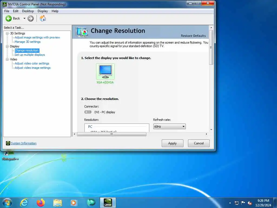Open Windows Explorer folder taskbar icon

click(58, 203)
